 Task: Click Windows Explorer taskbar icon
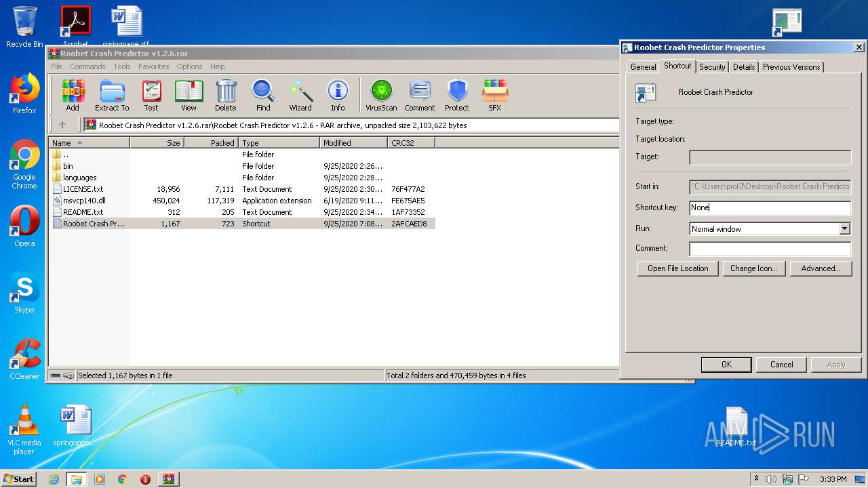coord(77,479)
